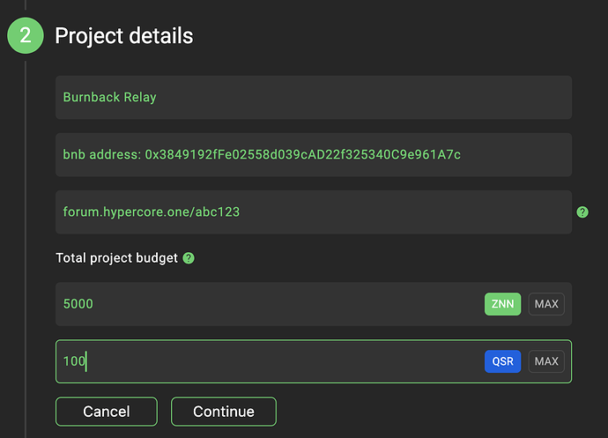The width and height of the screenshot is (608, 438).
Task: Click the Total project budget label
Action: [116, 258]
